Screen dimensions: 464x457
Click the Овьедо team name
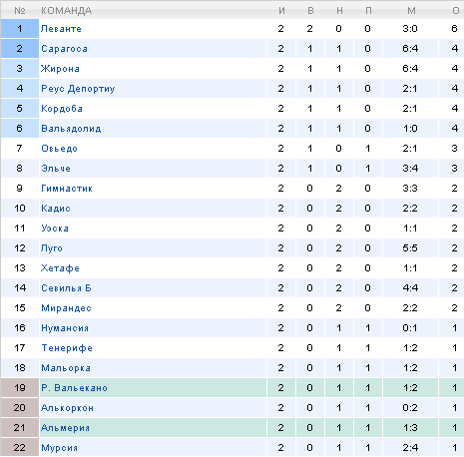tap(59, 149)
